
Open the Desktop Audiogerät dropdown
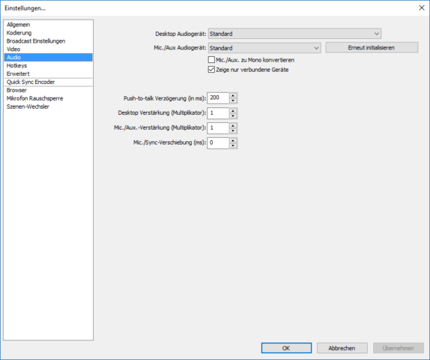click(294, 34)
